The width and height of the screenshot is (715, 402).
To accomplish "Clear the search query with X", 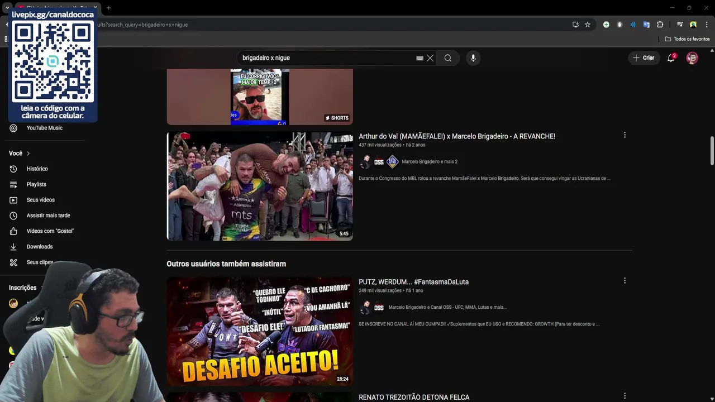I will (430, 58).
